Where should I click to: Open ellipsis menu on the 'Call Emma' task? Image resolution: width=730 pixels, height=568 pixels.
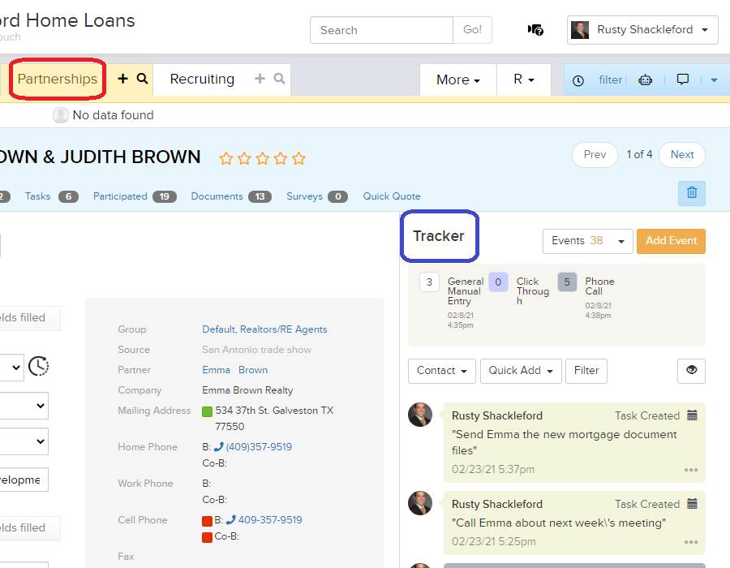691,542
